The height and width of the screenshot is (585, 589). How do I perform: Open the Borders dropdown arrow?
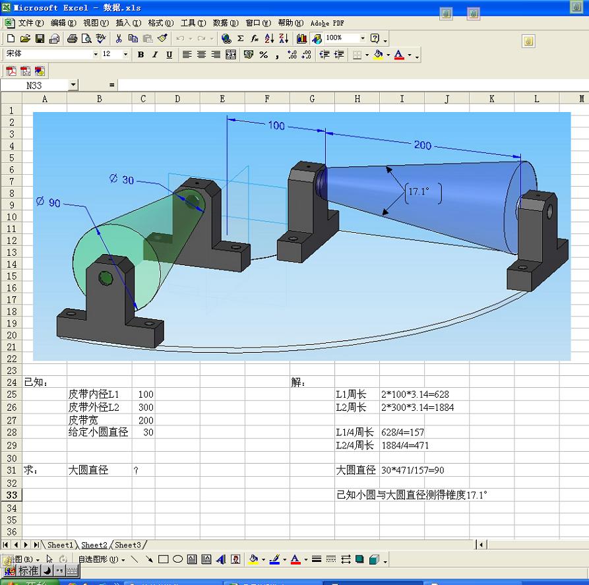[x=367, y=55]
